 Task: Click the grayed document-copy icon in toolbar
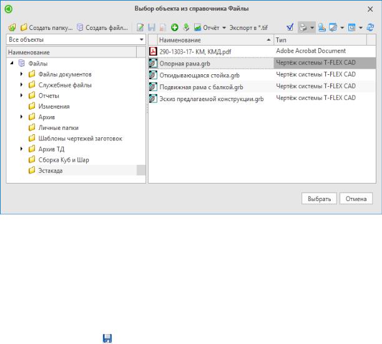[163, 27]
